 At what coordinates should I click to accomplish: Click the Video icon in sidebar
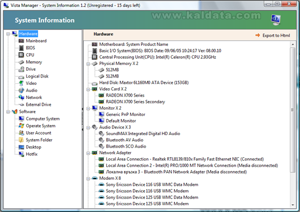[21, 83]
